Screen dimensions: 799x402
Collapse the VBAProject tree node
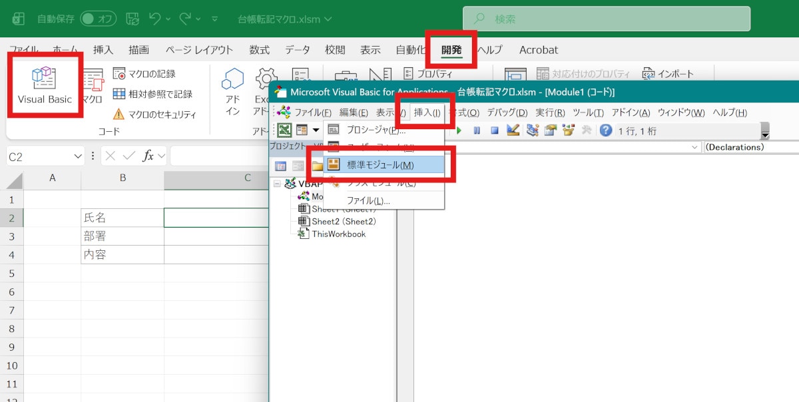coord(277,184)
